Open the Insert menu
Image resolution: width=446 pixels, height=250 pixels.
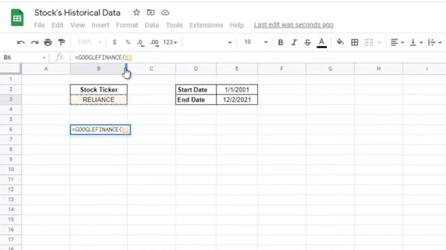click(100, 25)
